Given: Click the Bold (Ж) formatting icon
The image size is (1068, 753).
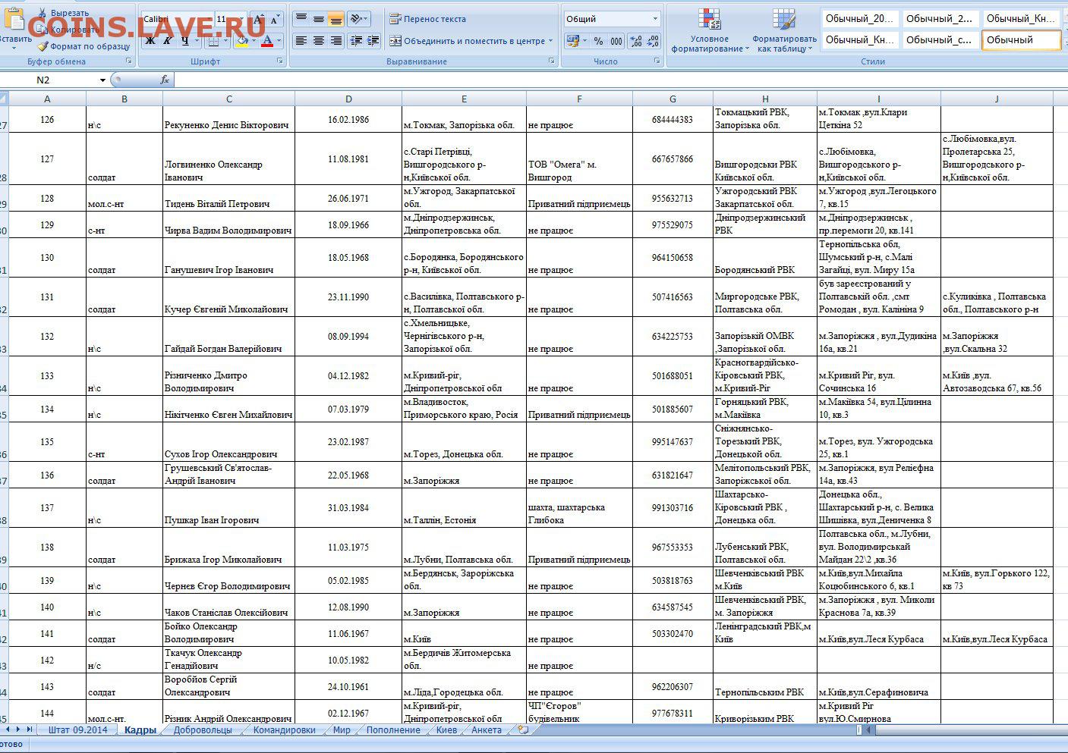Looking at the screenshot, I should coord(150,41).
